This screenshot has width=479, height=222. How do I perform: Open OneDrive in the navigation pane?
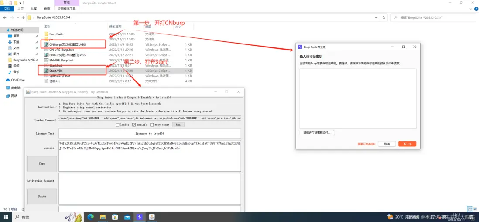tap(17, 80)
